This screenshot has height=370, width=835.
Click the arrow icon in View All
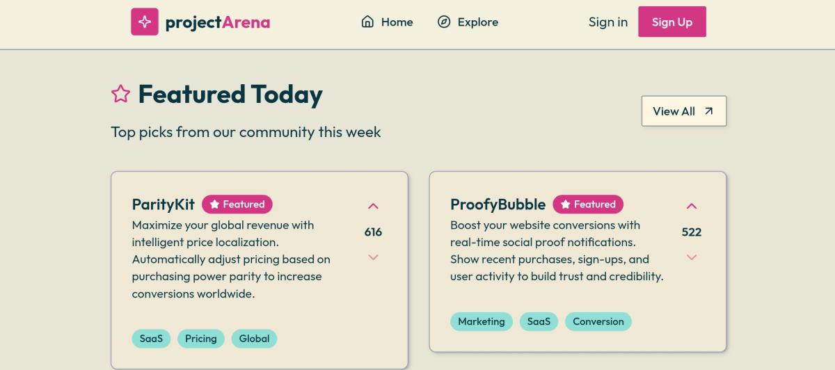tap(709, 111)
